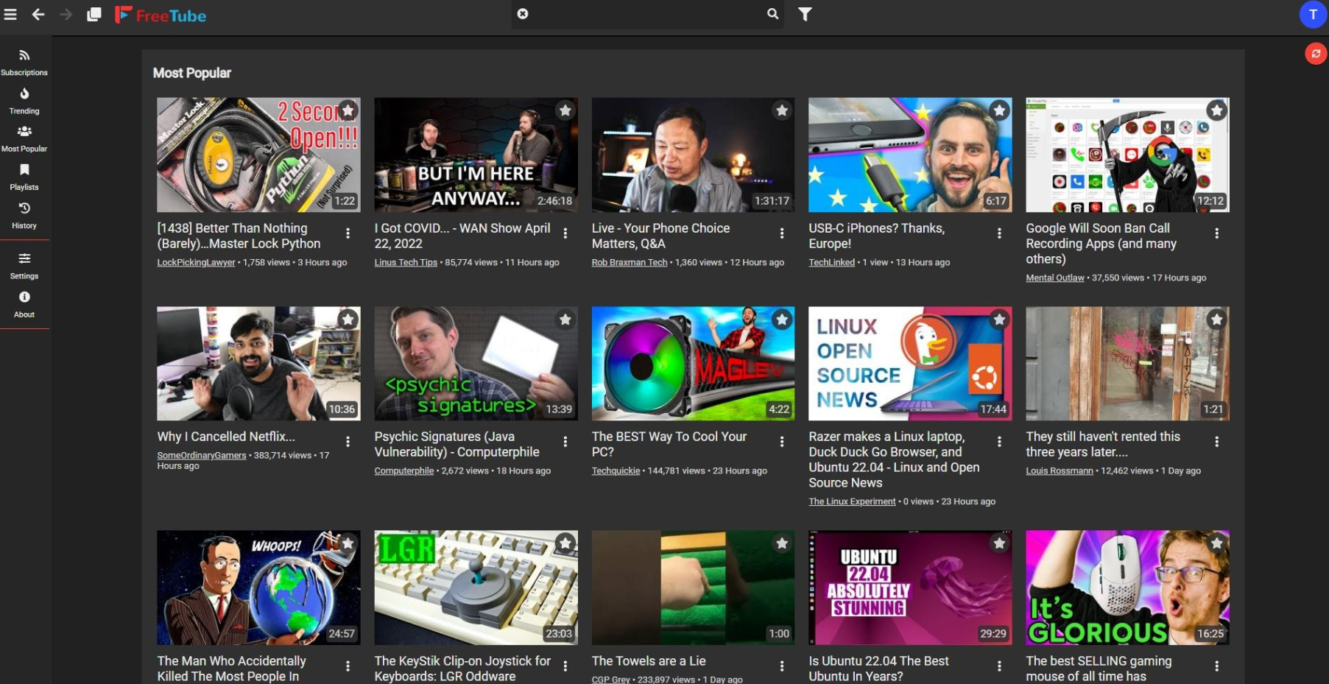Screen dimensions: 1329x684
Task: Go to Subscriptions in sidebar
Action: click(x=24, y=62)
